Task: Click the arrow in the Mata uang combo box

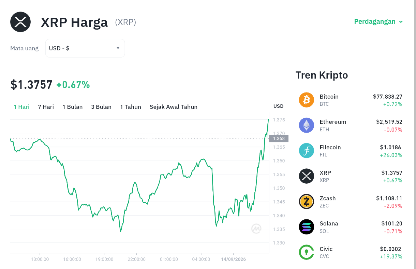Action: pyautogui.click(x=118, y=48)
